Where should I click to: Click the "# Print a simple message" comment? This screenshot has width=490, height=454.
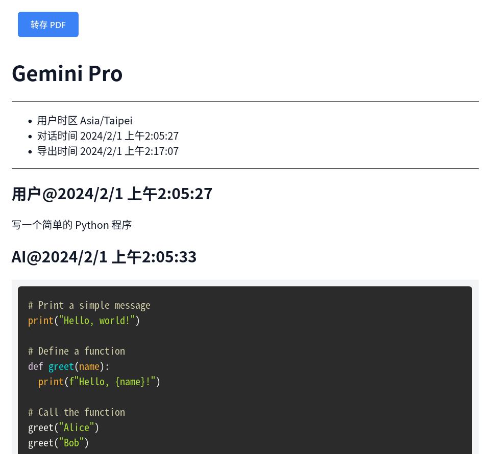point(89,305)
